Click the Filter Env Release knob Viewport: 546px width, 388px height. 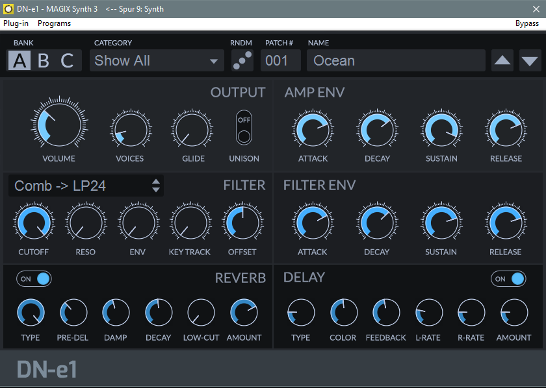pos(506,223)
